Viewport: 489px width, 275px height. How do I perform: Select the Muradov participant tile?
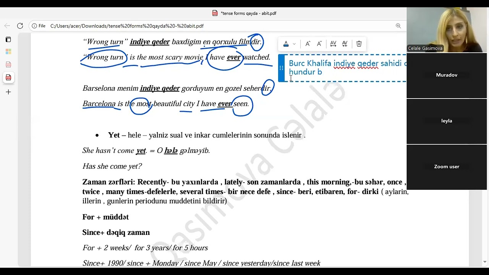(x=447, y=75)
